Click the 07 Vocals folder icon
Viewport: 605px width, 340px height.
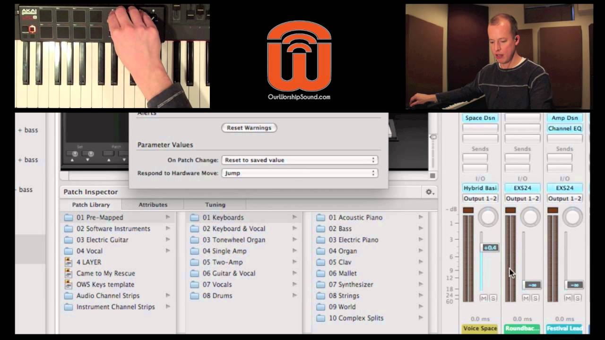[194, 284]
